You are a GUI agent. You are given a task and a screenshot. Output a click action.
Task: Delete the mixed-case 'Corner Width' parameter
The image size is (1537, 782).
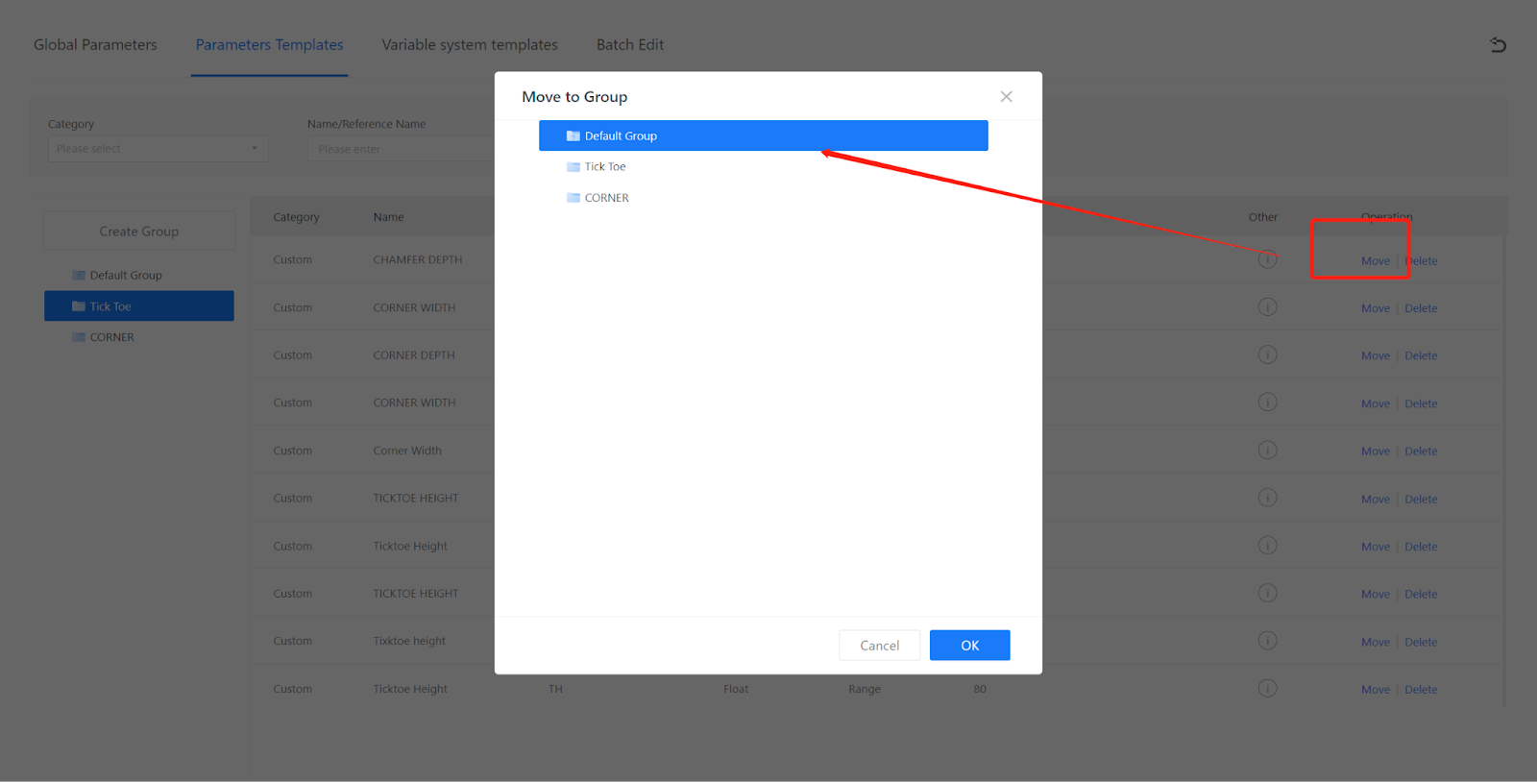point(1421,452)
